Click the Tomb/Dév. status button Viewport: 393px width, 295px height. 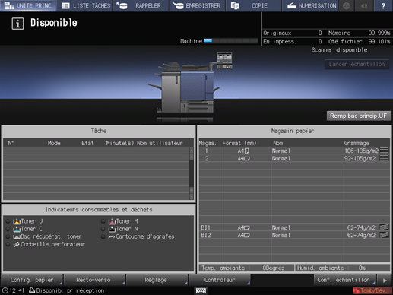pyautogui.click(x=372, y=290)
